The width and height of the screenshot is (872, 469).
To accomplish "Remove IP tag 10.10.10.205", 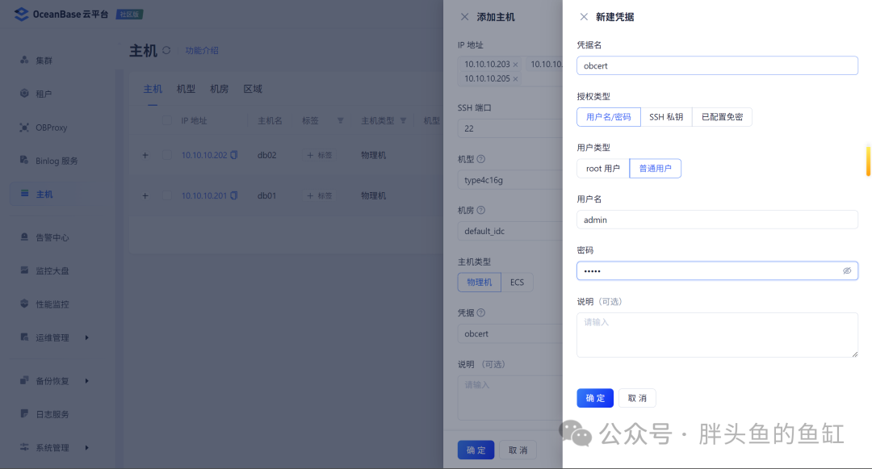I will [515, 79].
